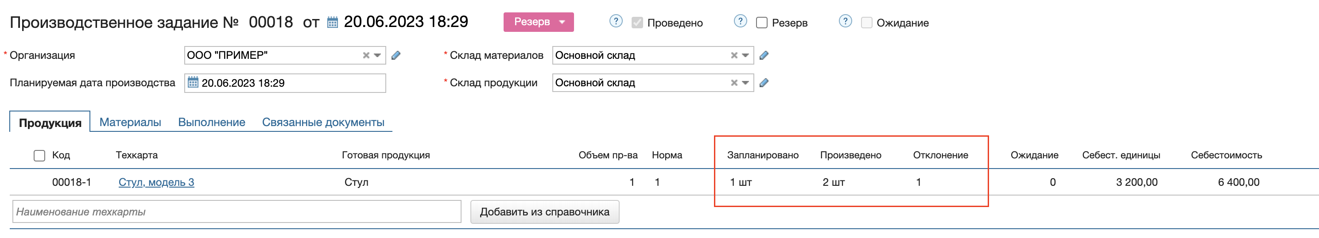1319x238 pixels.
Task: Select all rows via header checkbox
Action: (39, 156)
